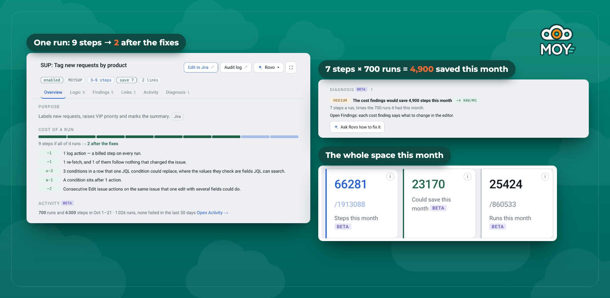Viewport: 610px width, 298px height.
Task: Click the BETA badge beside the ACTIVITY heading
Action: pos(68,203)
